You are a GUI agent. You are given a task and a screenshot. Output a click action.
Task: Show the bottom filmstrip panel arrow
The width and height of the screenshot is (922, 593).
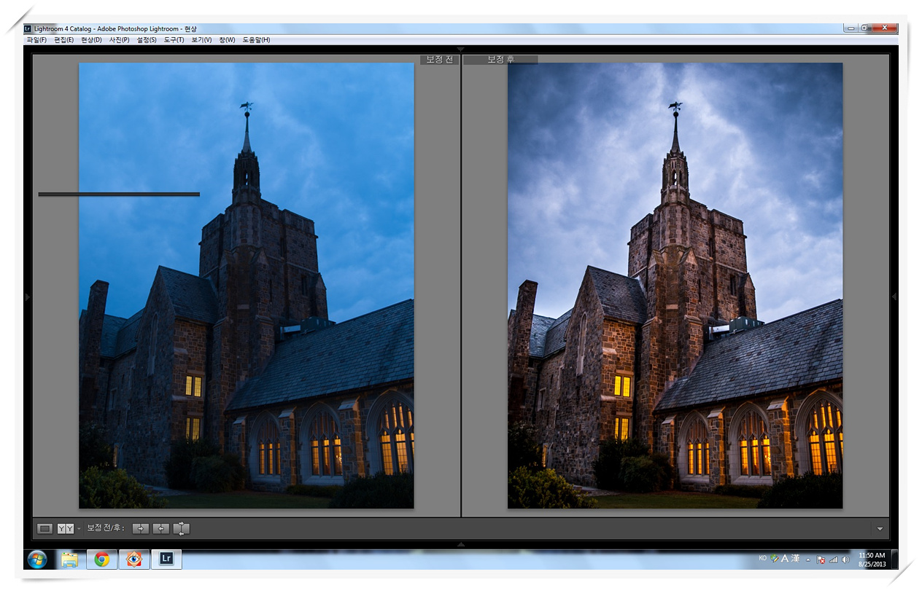(x=460, y=544)
